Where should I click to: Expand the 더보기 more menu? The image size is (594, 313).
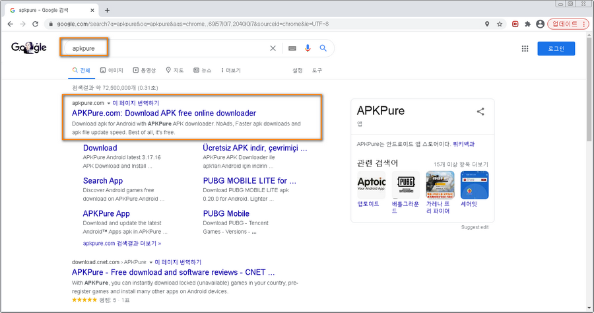pyautogui.click(x=231, y=70)
